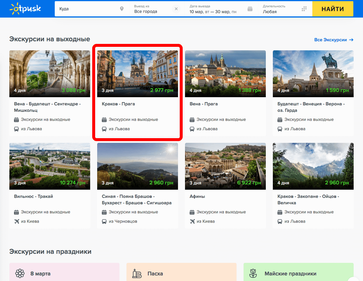Click the calendar icon on Будапешт - Венеция card

coord(280,119)
